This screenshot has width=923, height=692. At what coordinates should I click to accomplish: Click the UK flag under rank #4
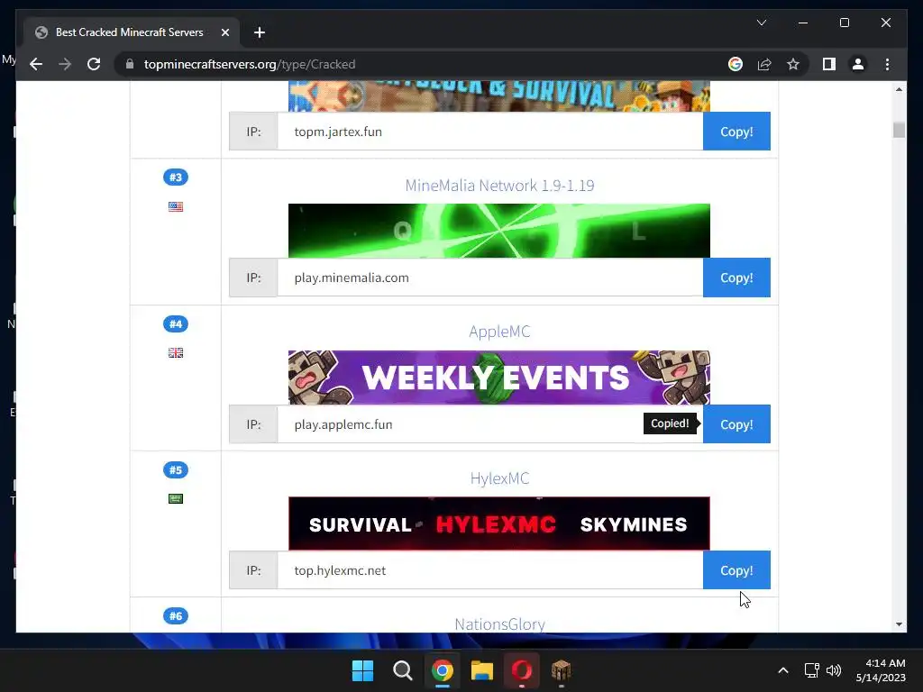pos(176,352)
